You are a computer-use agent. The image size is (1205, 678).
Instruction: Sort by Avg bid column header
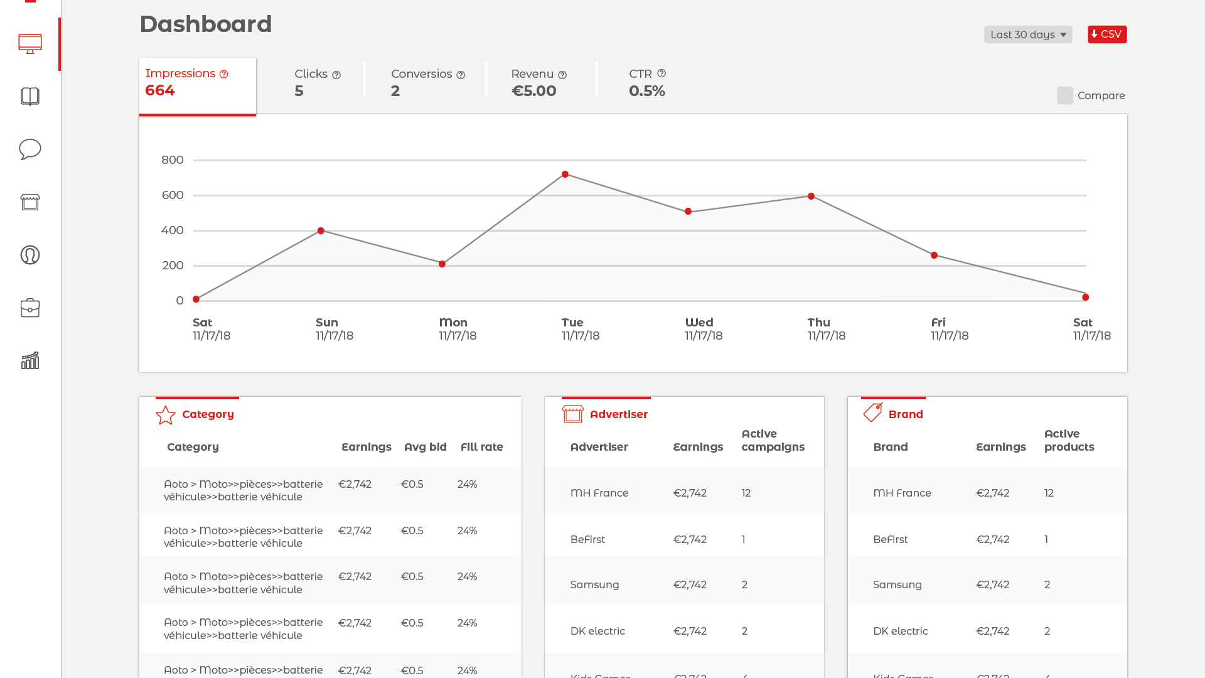(x=426, y=447)
